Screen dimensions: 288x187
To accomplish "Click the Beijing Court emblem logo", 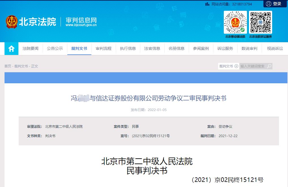I will (12, 22).
